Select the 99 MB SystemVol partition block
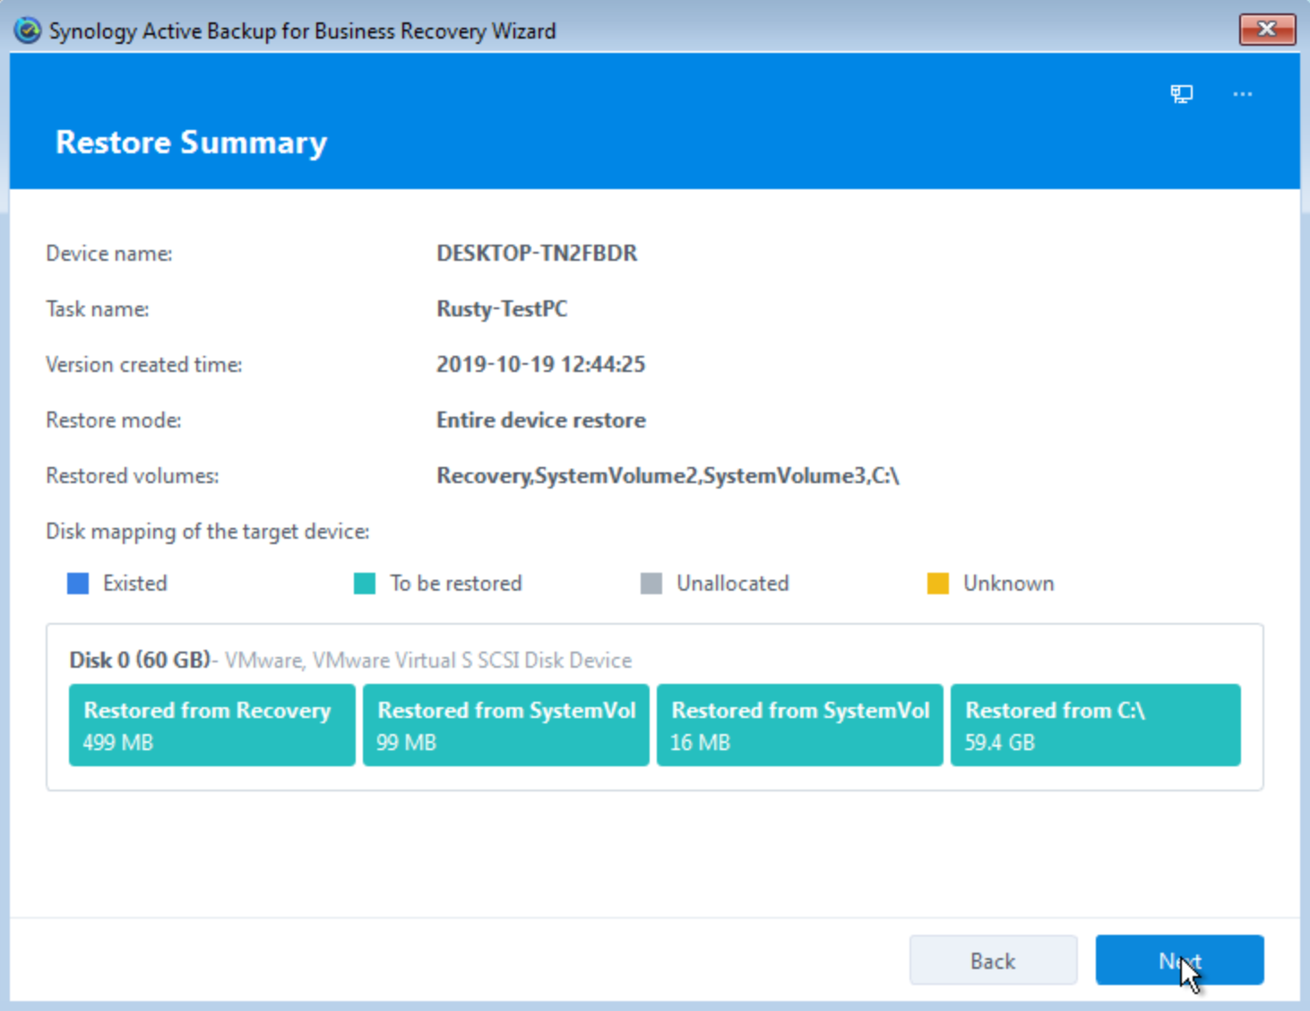 pyautogui.click(x=506, y=725)
